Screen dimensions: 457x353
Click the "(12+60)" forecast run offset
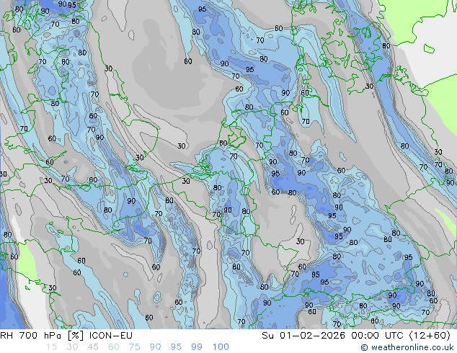click(x=430, y=336)
